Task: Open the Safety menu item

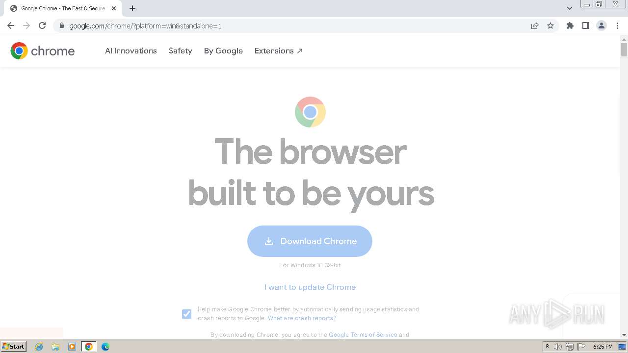Action: coord(181,51)
